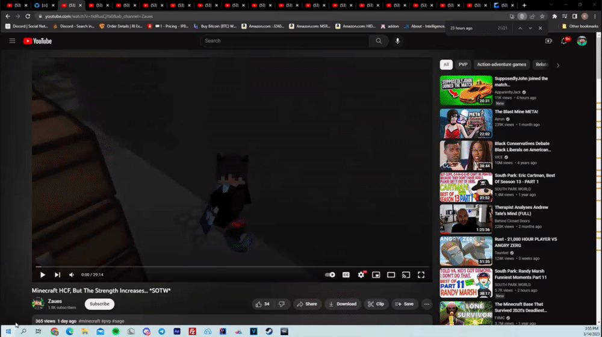
Task: Save the video to a playlist
Action: [405, 304]
